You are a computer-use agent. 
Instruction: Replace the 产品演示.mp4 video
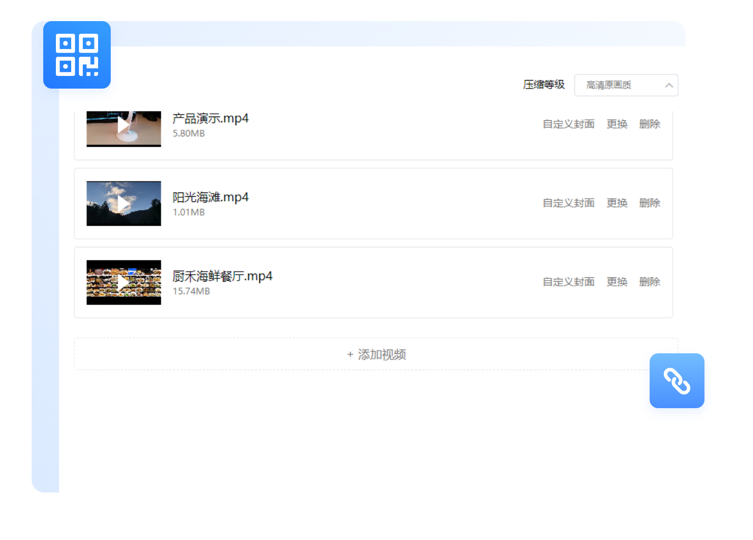click(617, 124)
